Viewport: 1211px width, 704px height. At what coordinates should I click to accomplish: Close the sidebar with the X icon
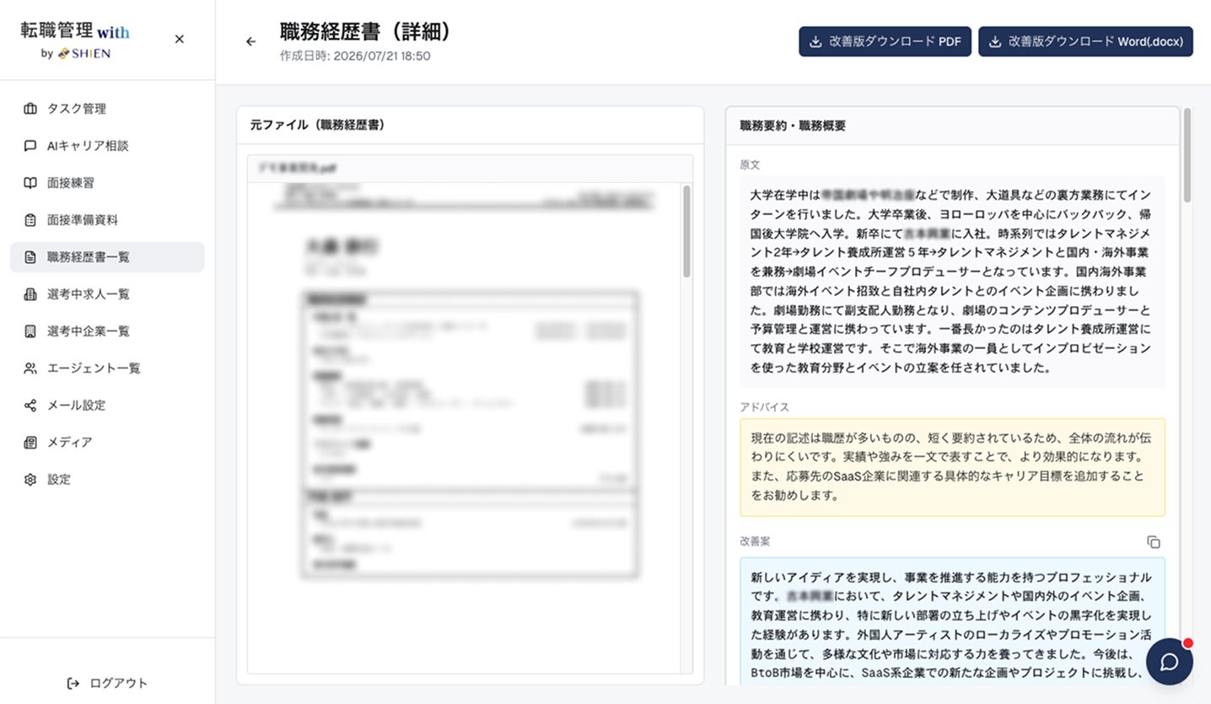point(179,39)
